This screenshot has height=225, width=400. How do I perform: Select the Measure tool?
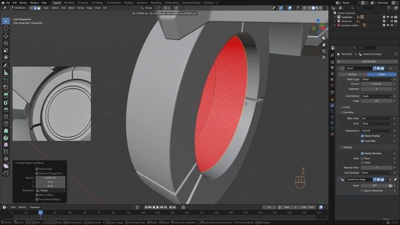(x=6, y=72)
